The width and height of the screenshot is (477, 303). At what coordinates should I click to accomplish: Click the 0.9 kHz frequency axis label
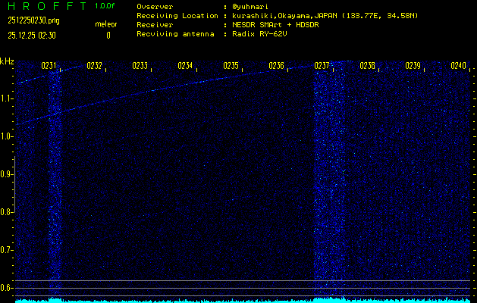[x=7, y=174]
